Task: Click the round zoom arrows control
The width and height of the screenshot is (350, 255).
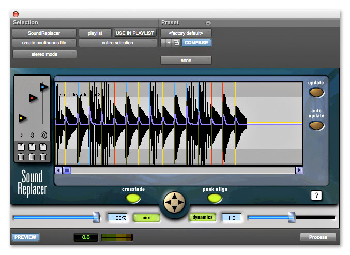Action: tap(175, 203)
